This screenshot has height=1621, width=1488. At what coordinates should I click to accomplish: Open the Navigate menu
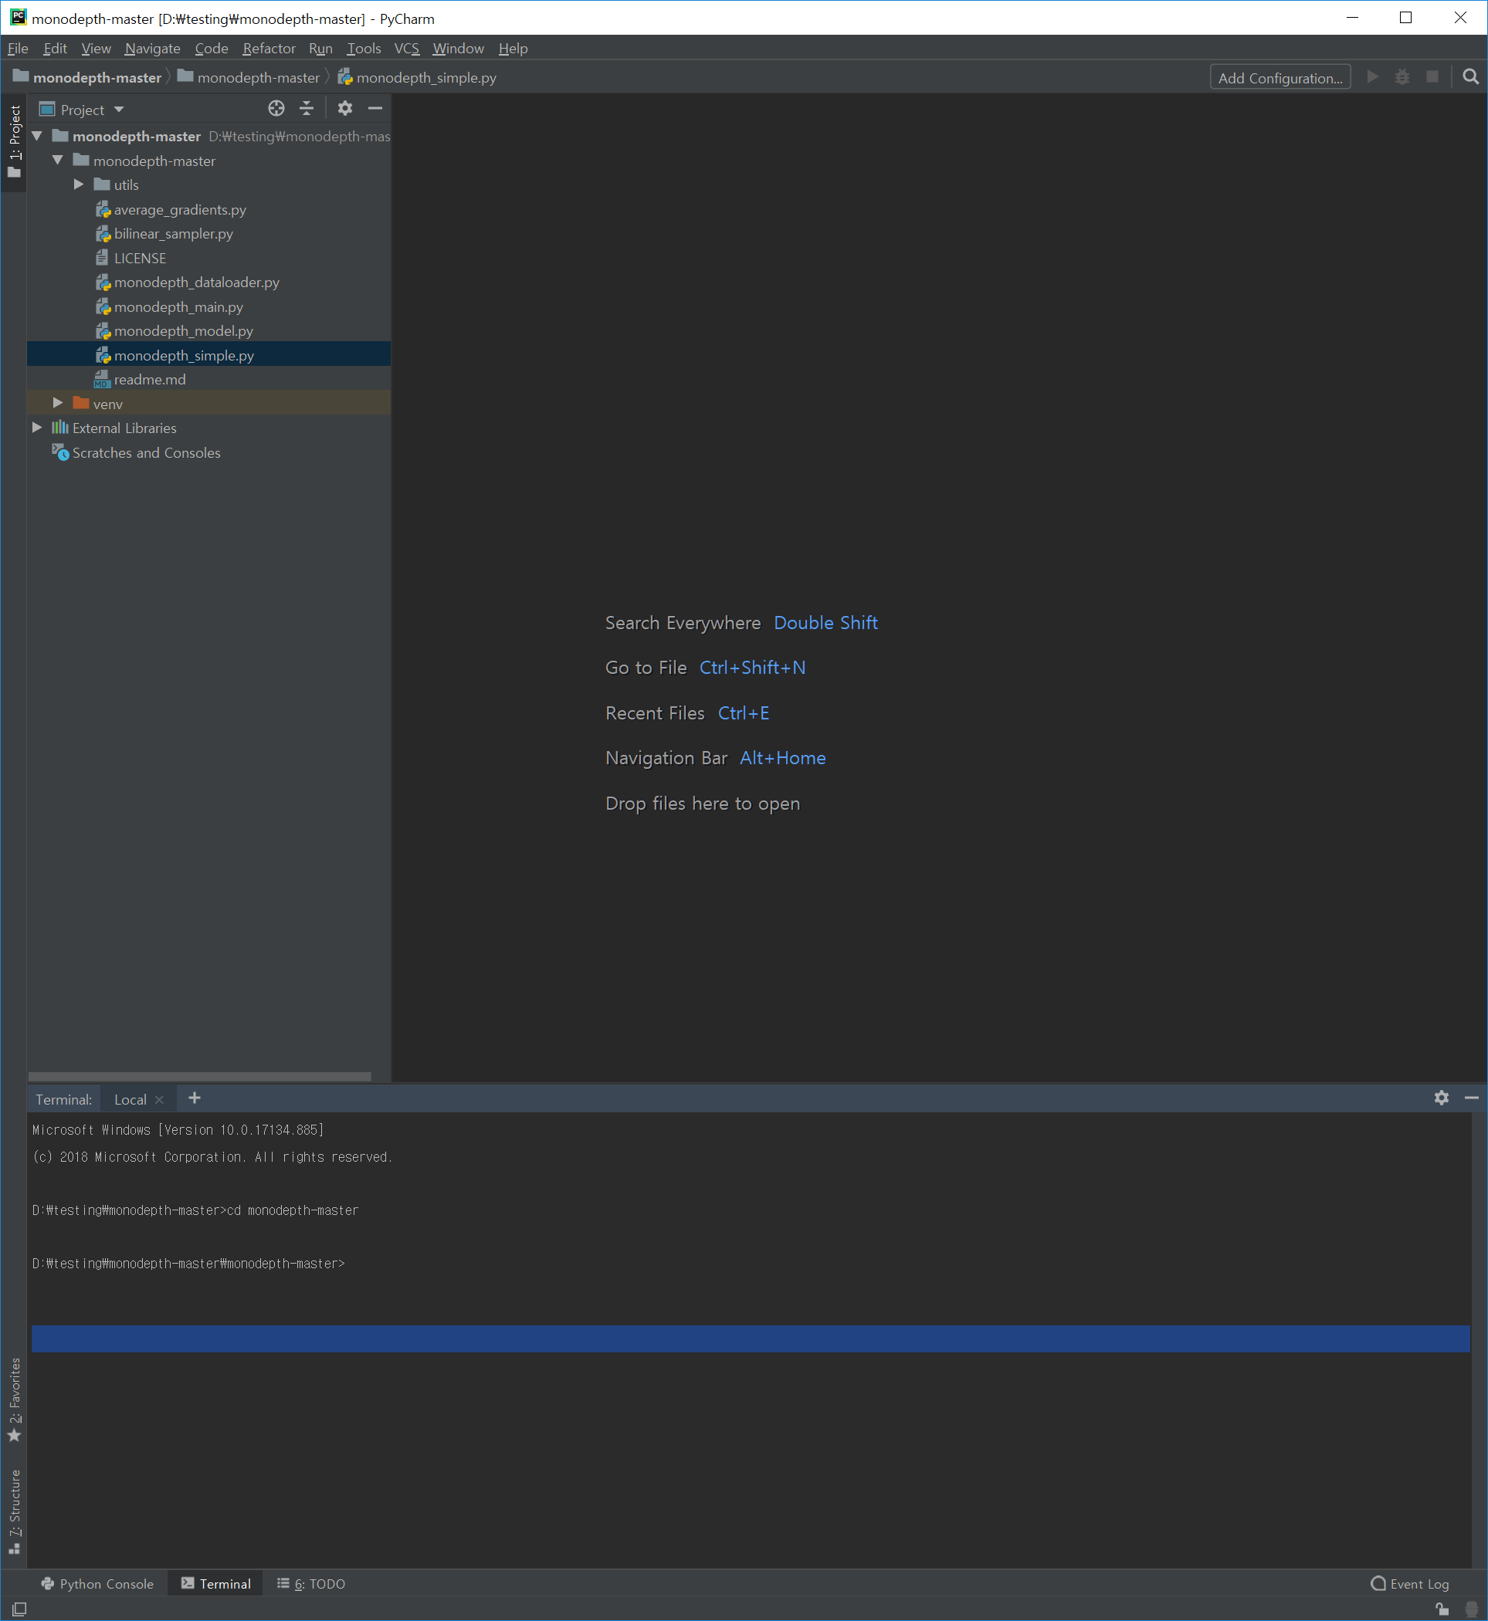(152, 49)
